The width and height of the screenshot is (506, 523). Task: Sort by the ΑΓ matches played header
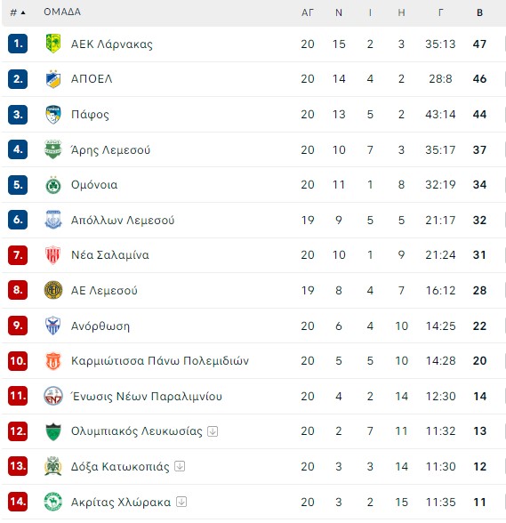308,12
